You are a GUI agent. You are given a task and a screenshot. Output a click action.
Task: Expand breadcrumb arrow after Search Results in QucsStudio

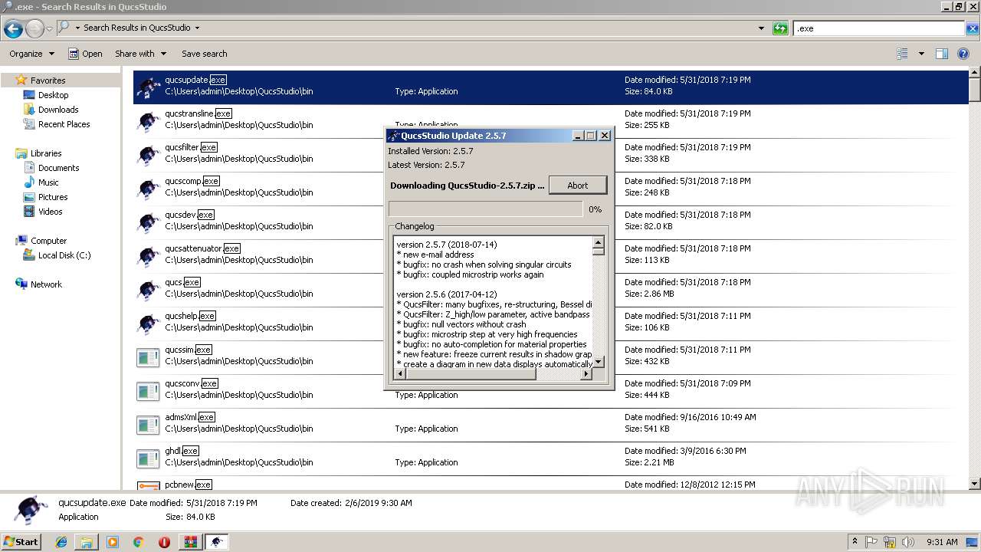197,28
